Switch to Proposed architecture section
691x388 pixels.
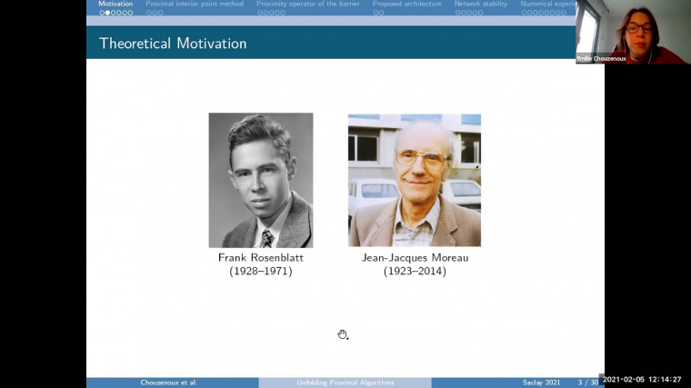click(x=406, y=4)
